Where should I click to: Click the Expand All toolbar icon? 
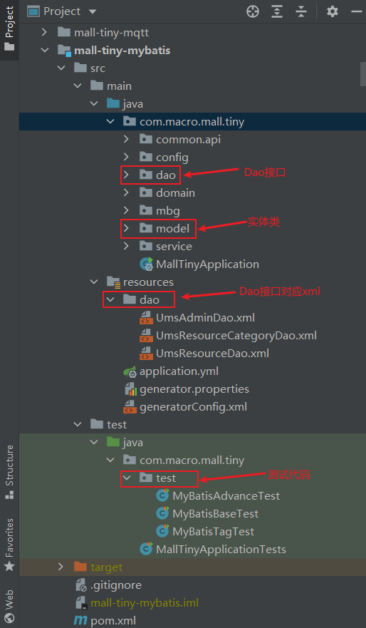(277, 11)
